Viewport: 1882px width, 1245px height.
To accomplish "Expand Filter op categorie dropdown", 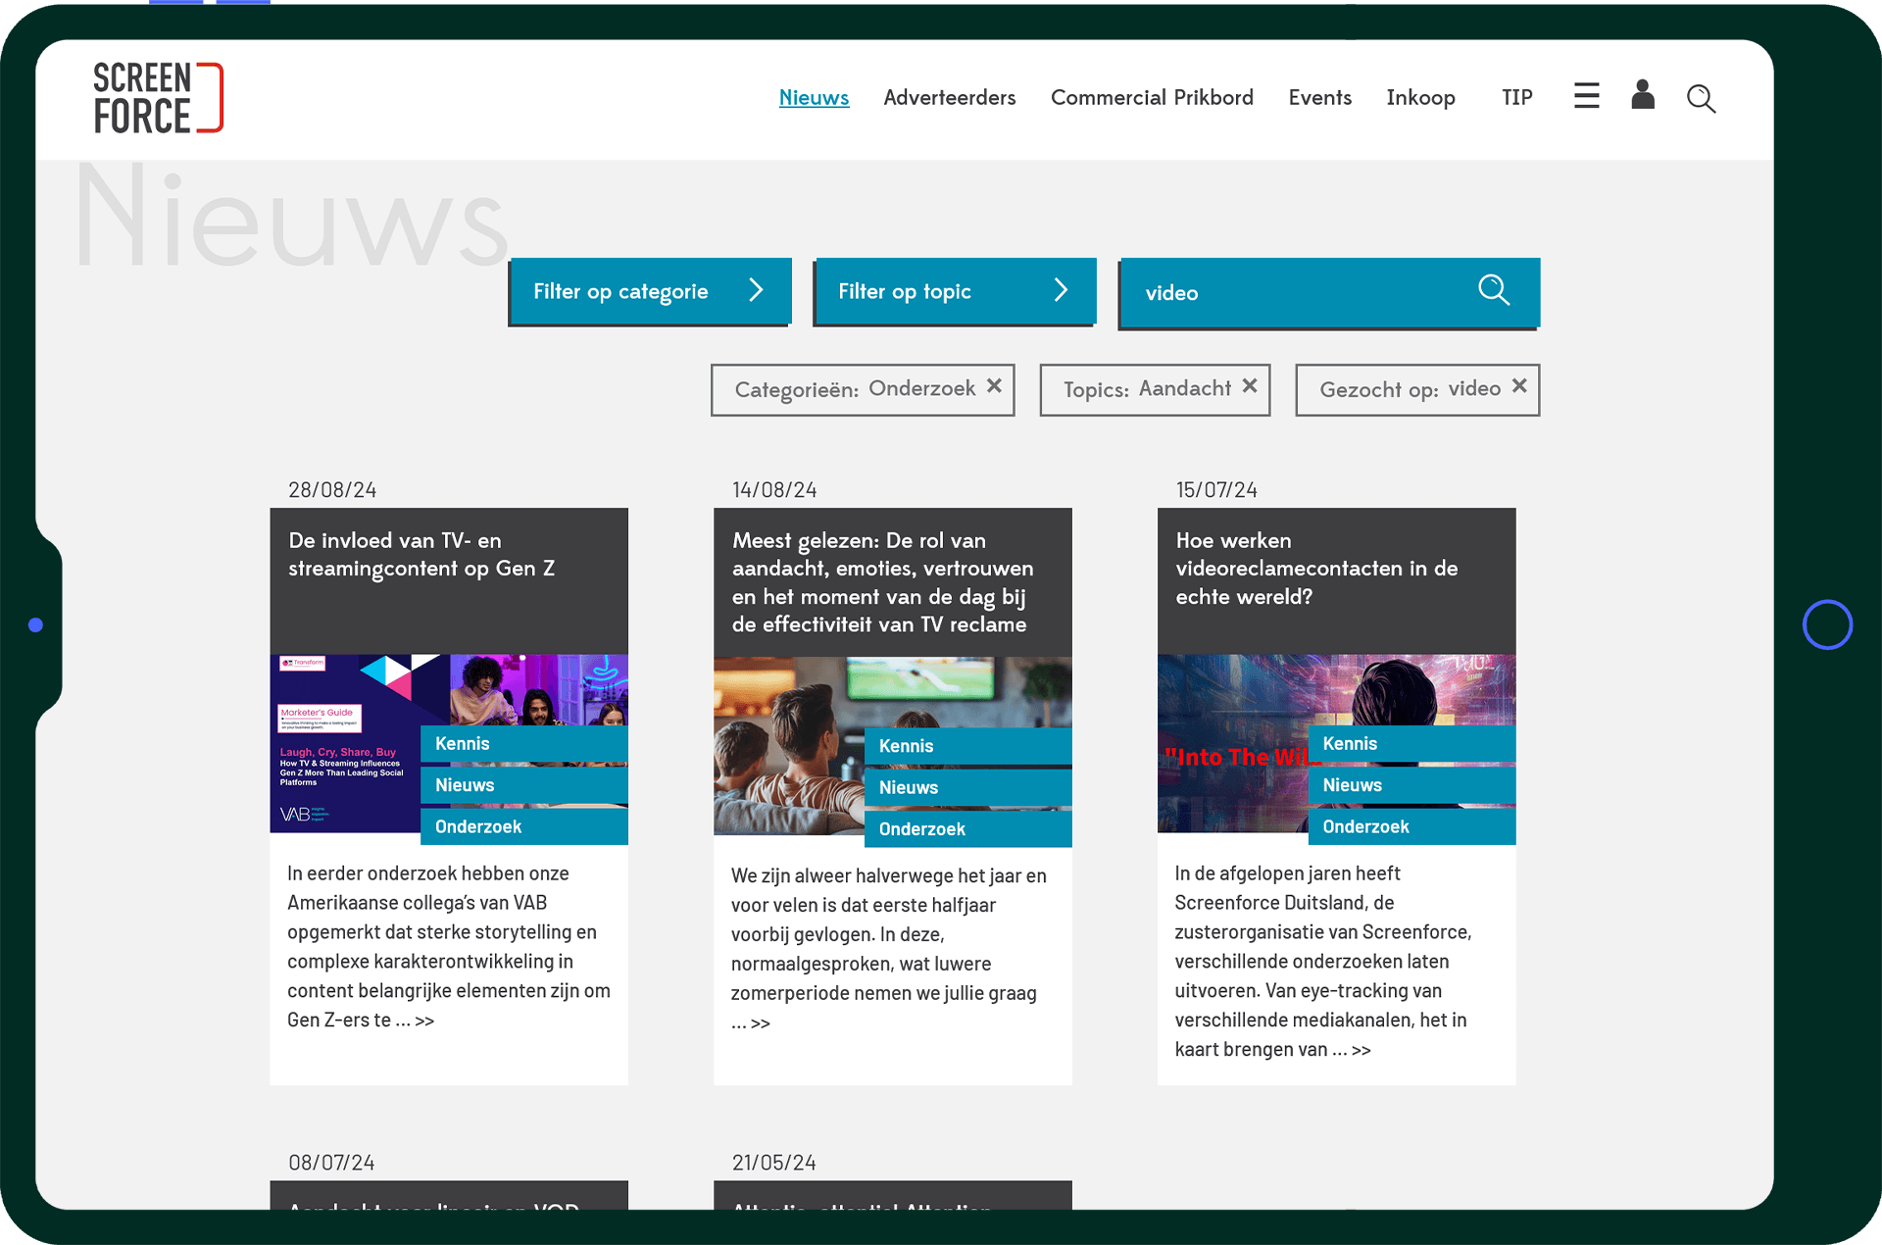I will coord(649,291).
